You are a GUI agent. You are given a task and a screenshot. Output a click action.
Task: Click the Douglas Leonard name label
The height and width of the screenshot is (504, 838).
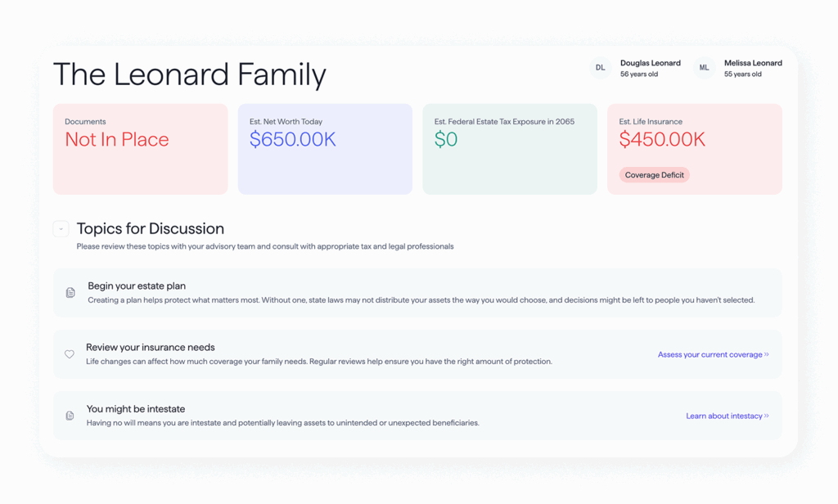click(650, 63)
